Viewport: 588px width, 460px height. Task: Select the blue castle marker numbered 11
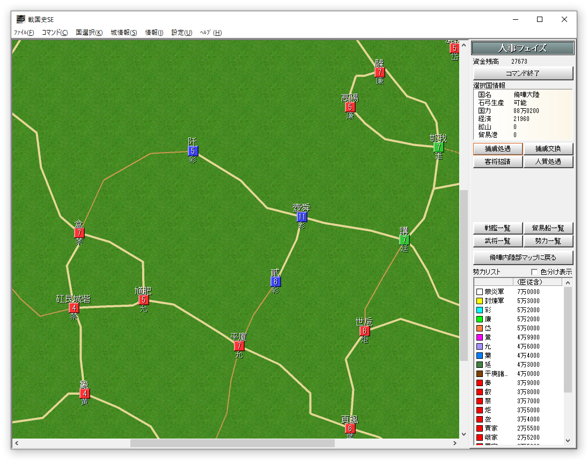[x=302, y=217]
